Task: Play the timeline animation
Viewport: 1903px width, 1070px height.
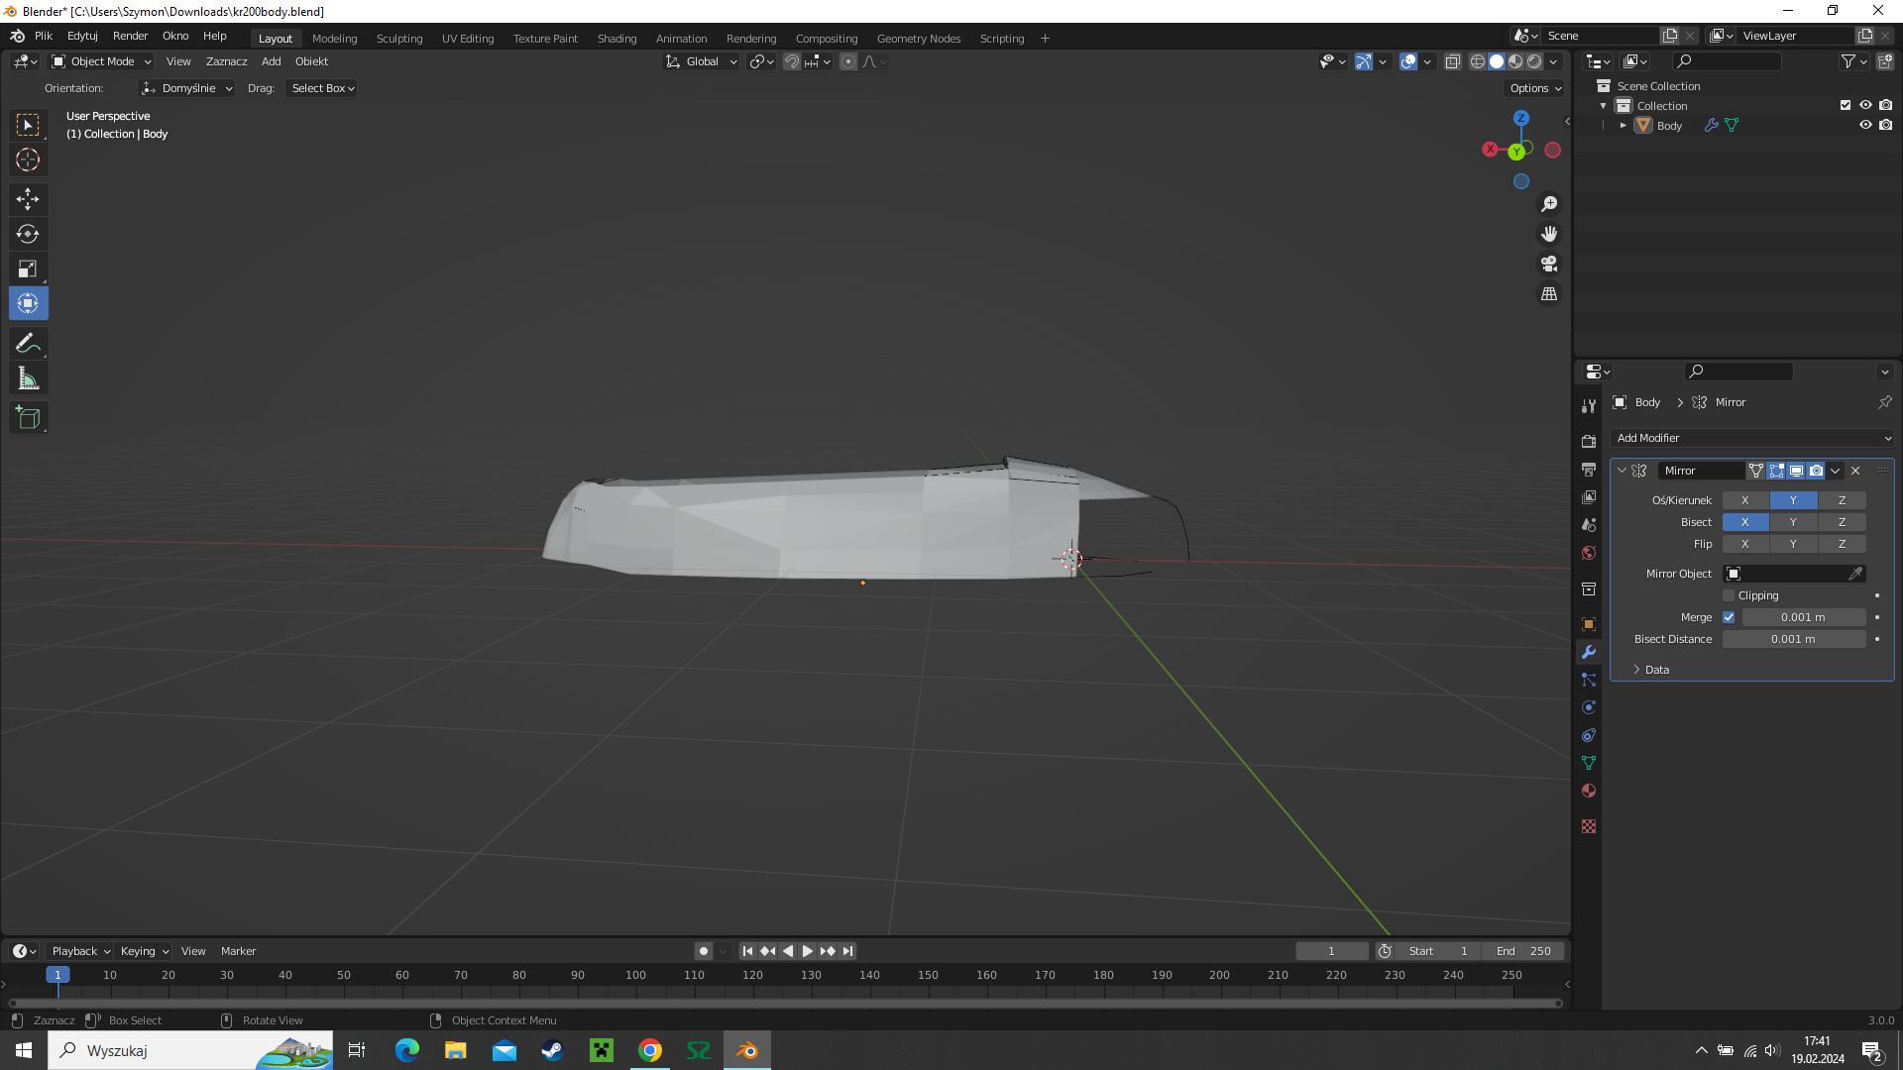Action: tap(808, 951)
